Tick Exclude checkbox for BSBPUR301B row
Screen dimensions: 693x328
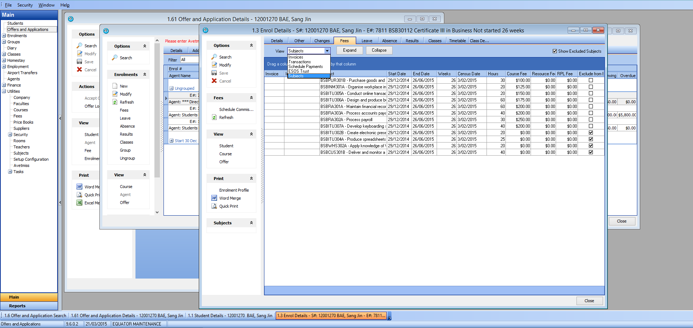click(x=591, y=80)
